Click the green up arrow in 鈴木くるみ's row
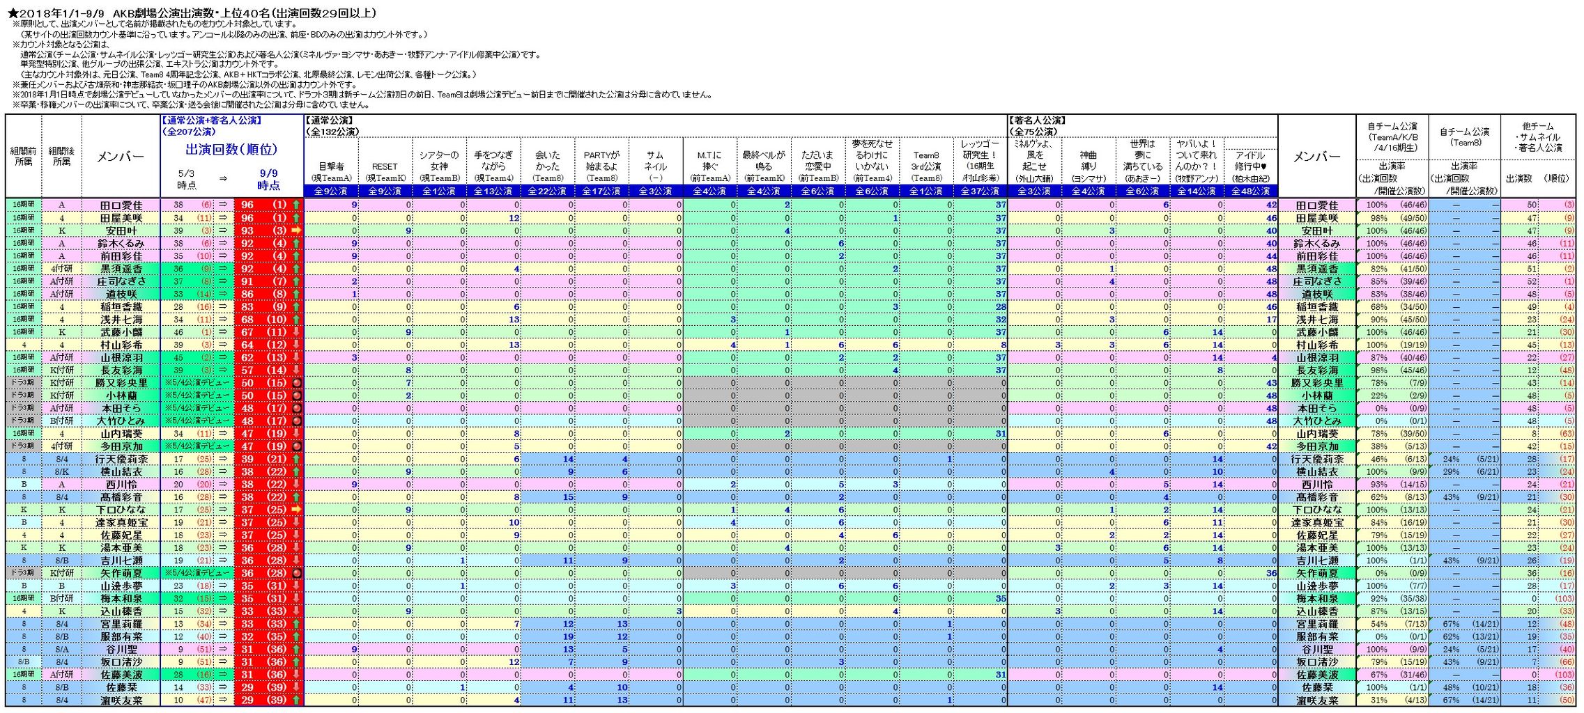This screenshot has width=1584, height=713. (x=296, y=243)
